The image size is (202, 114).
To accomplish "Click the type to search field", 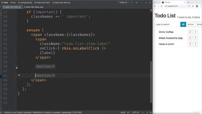I will pyautogui.click(x=167, y=24).
